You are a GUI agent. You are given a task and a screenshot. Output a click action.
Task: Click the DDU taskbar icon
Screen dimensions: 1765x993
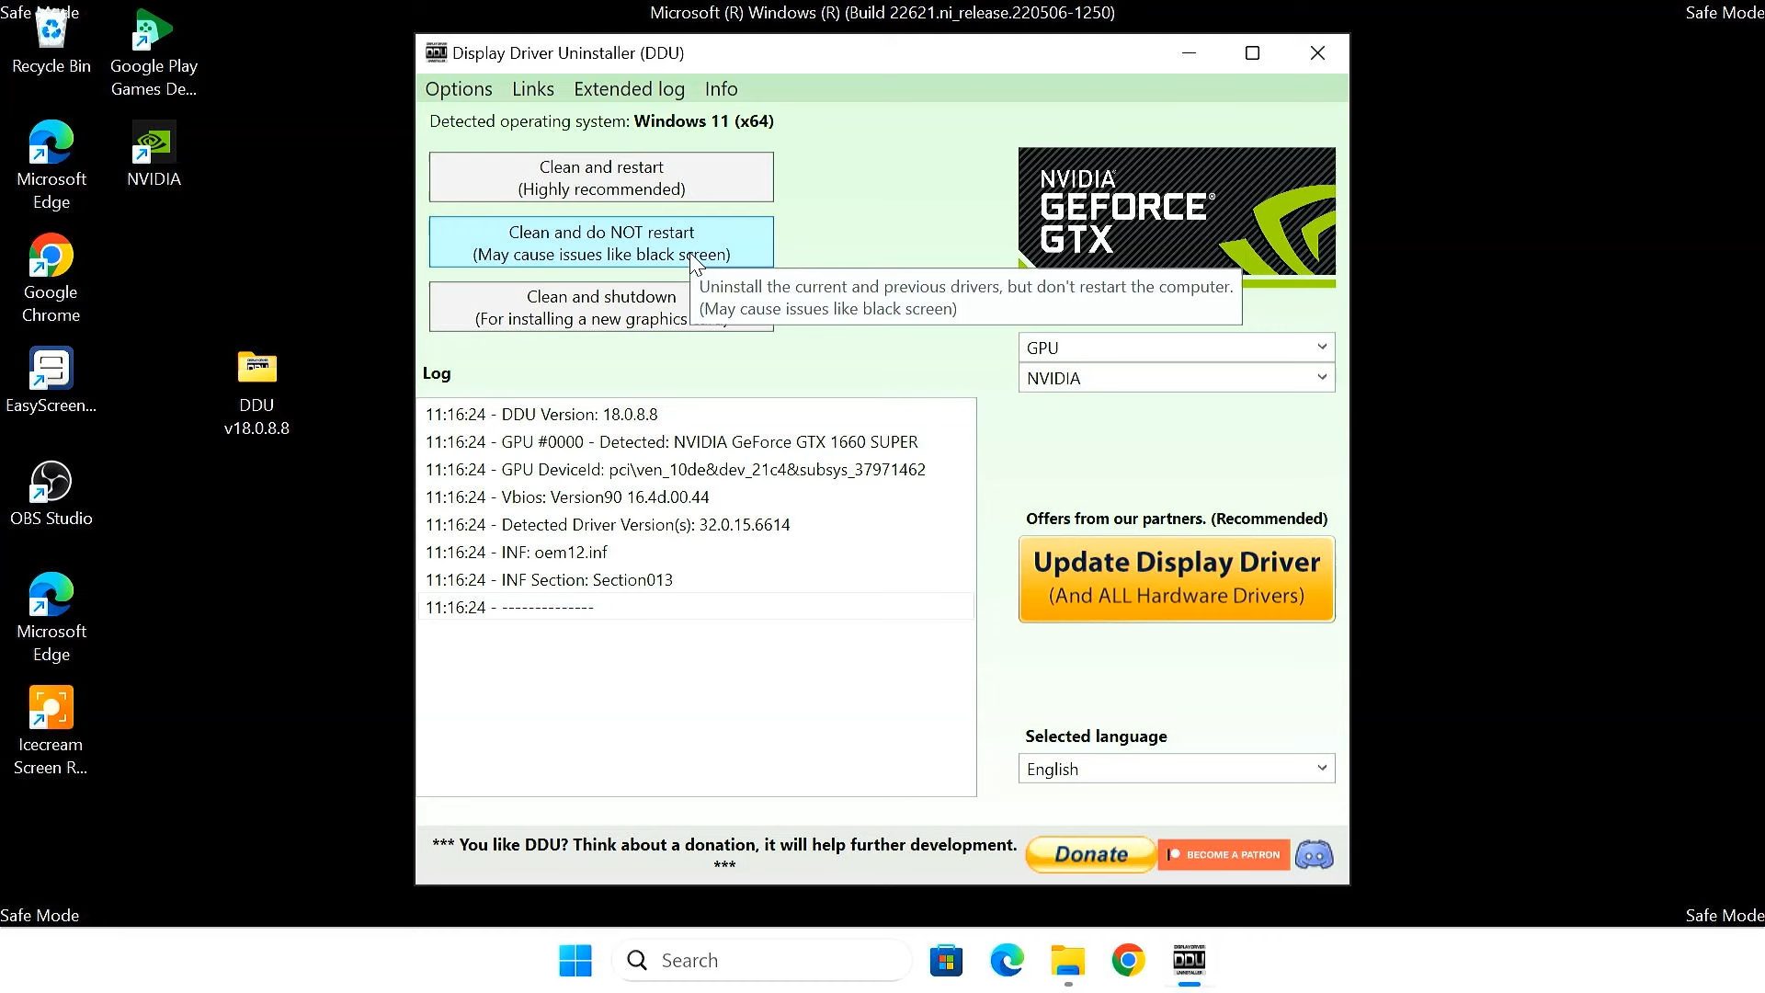coord(1189,961)
